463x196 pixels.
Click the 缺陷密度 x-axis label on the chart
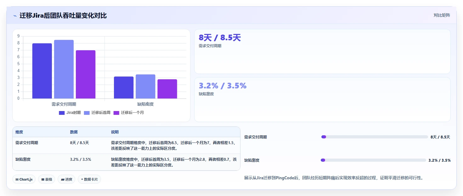click(145, 104)
